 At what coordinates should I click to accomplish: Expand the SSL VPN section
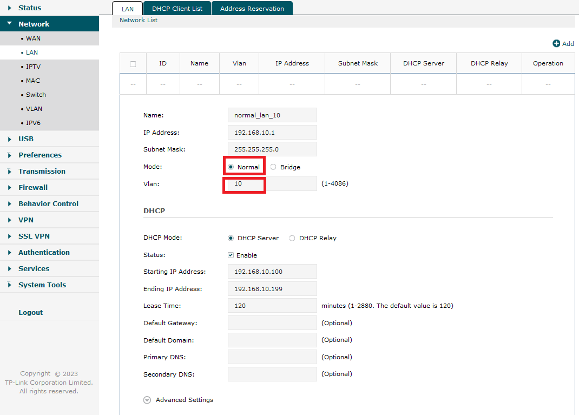tap(49, 236)
